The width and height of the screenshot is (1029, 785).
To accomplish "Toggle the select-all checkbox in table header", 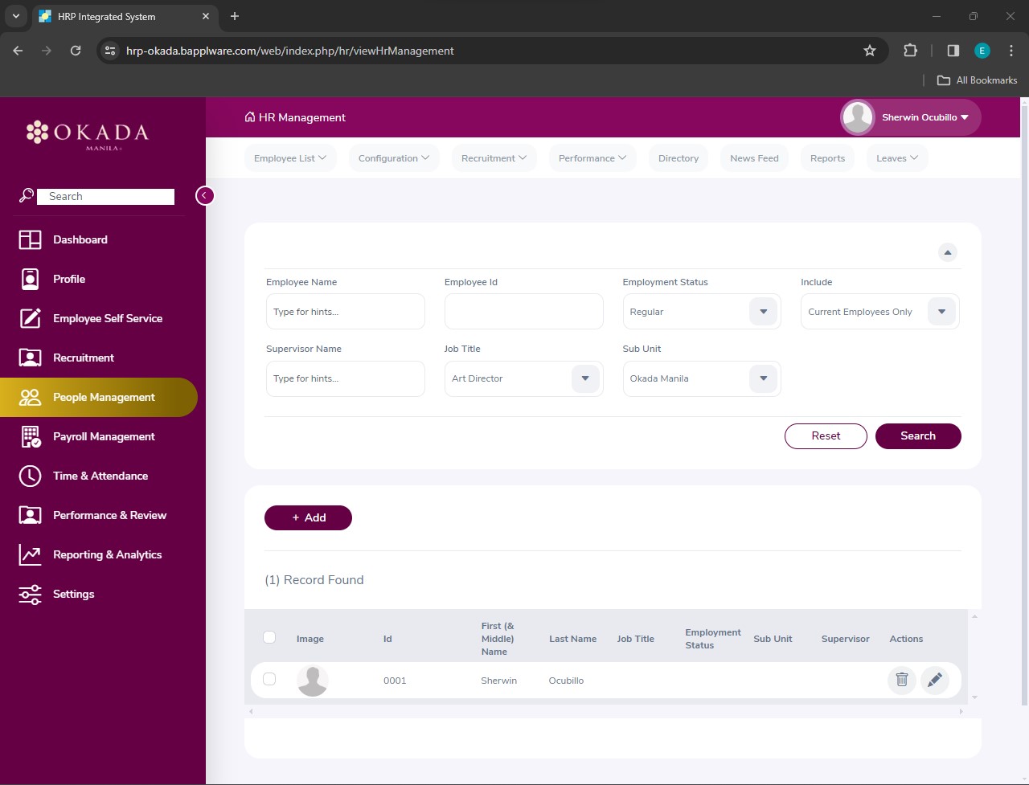I will coord(269,637).
